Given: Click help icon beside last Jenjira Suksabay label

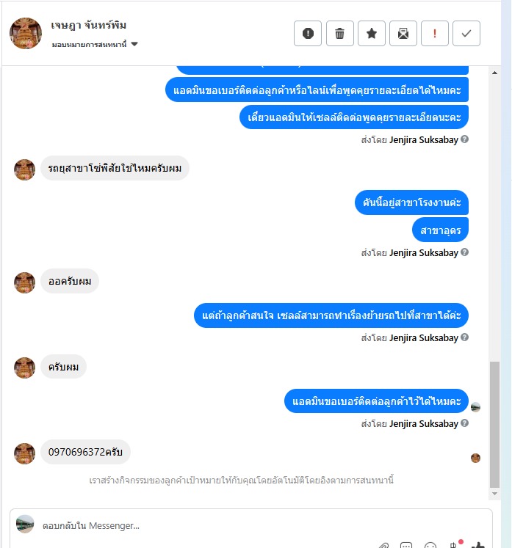Looking at the screenshot, I should click(464, 423).
